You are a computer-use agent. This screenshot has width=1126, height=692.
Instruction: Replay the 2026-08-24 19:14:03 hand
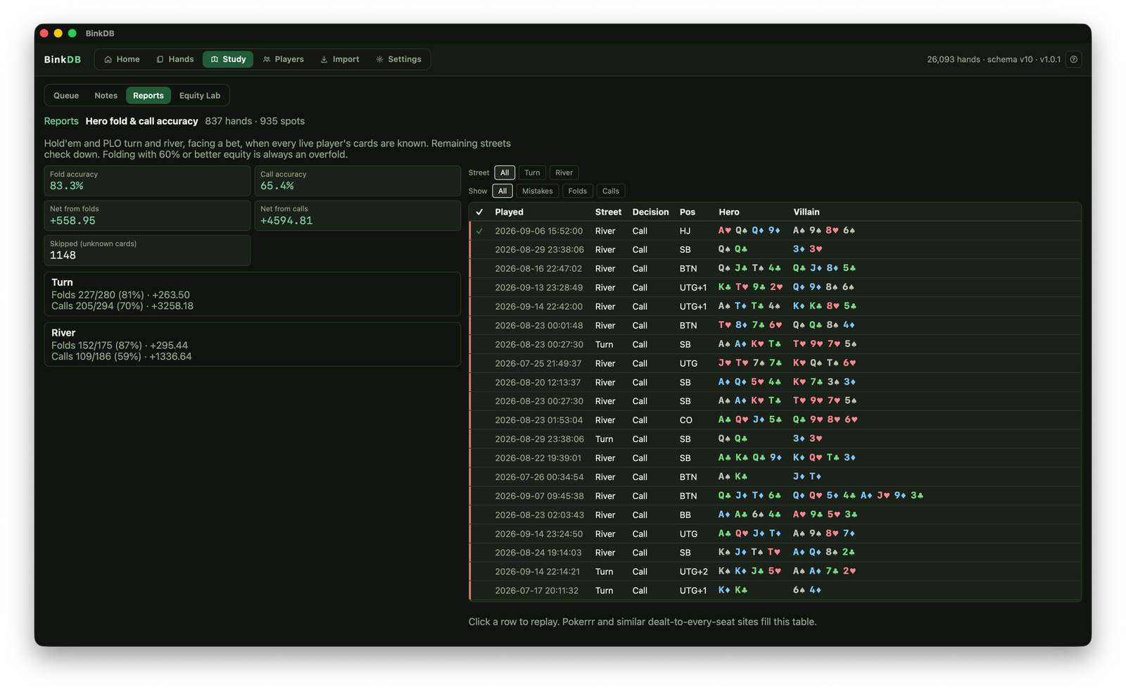tap(775, 553)
